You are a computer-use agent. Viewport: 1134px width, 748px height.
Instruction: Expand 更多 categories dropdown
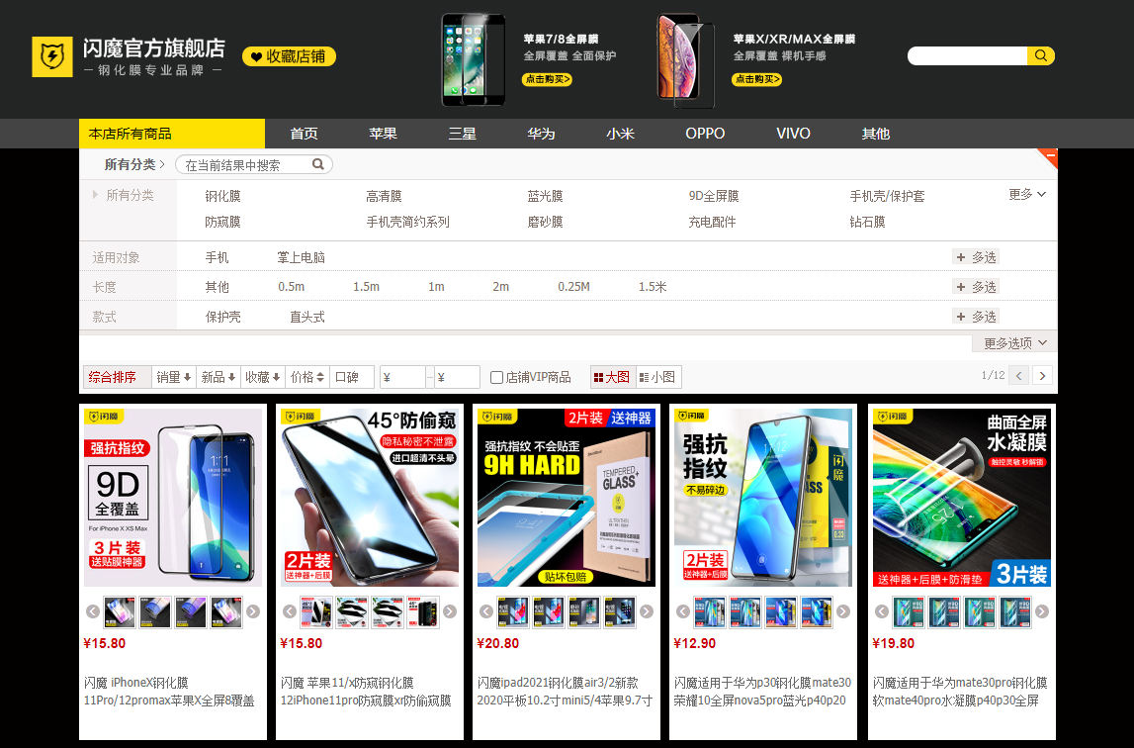click(x=1027, y=195)
